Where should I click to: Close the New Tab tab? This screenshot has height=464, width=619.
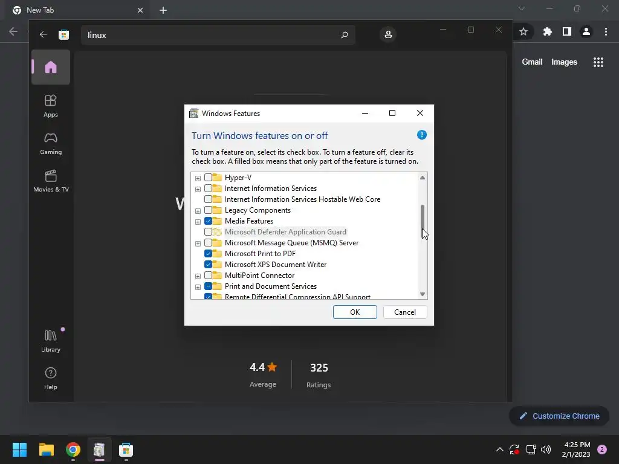140,10
